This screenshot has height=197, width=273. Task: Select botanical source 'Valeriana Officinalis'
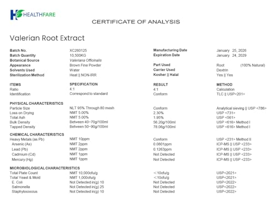[x=86, y=60]
